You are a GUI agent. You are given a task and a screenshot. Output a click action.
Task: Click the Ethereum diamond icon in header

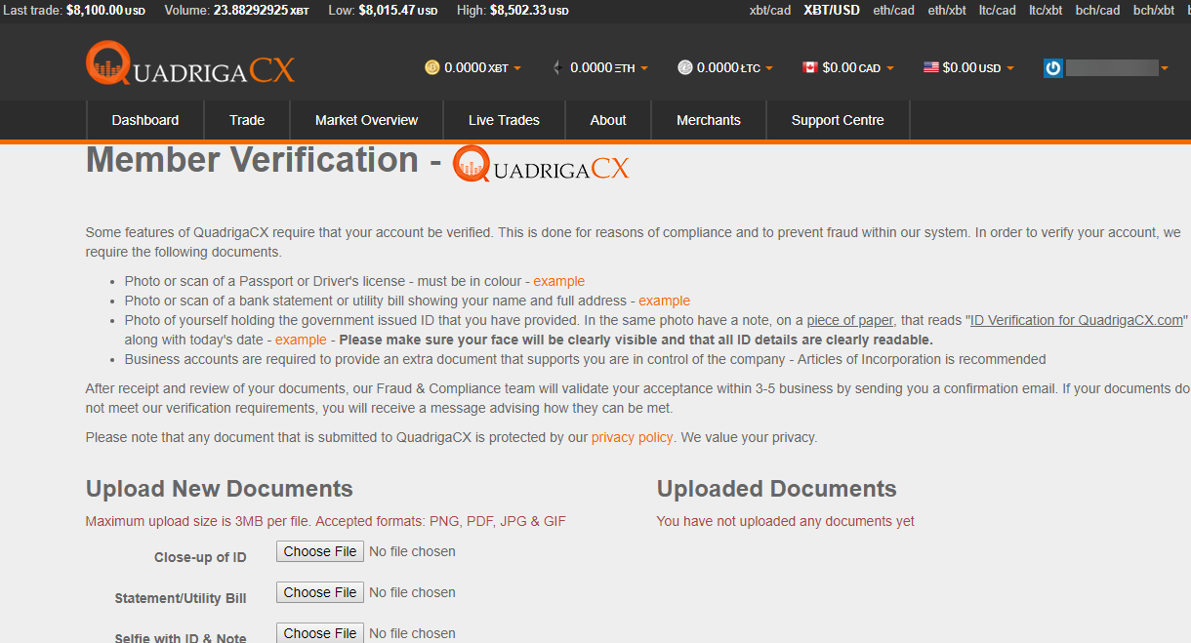tap(557, 67)
